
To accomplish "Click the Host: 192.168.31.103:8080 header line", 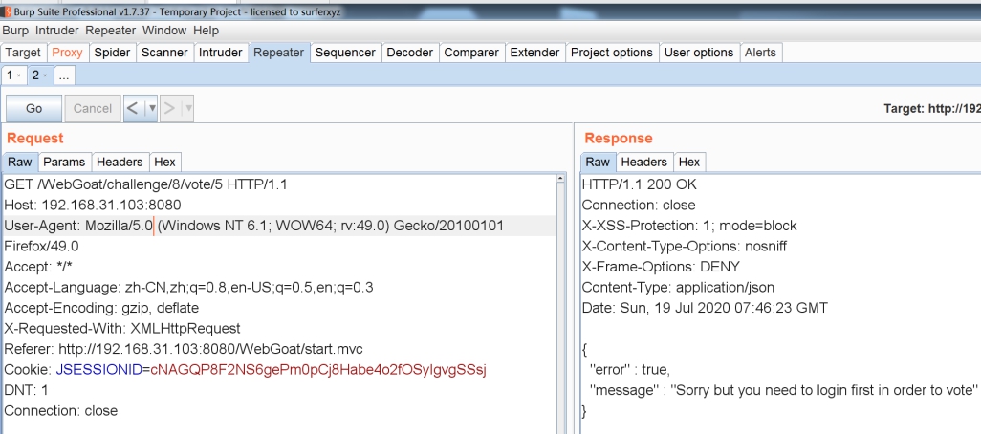I will (93, 206).
